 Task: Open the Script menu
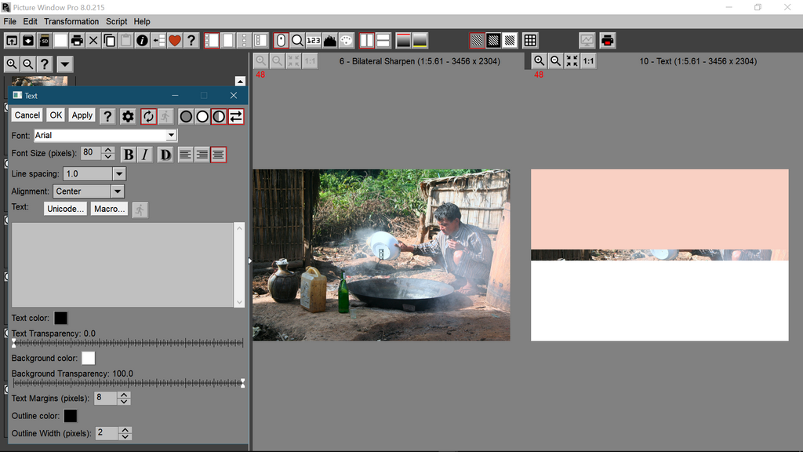117,21
